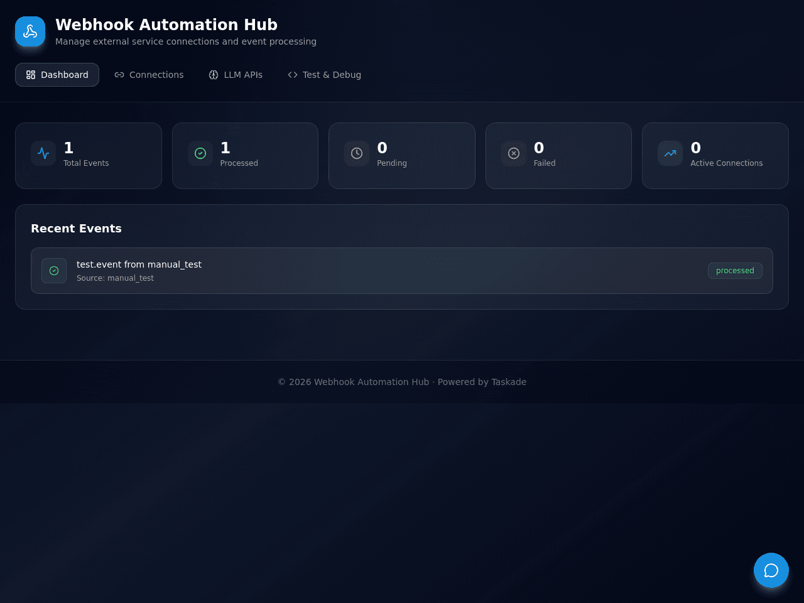Click the 'Manage external service connections' subtitle

tap(186, 41)
